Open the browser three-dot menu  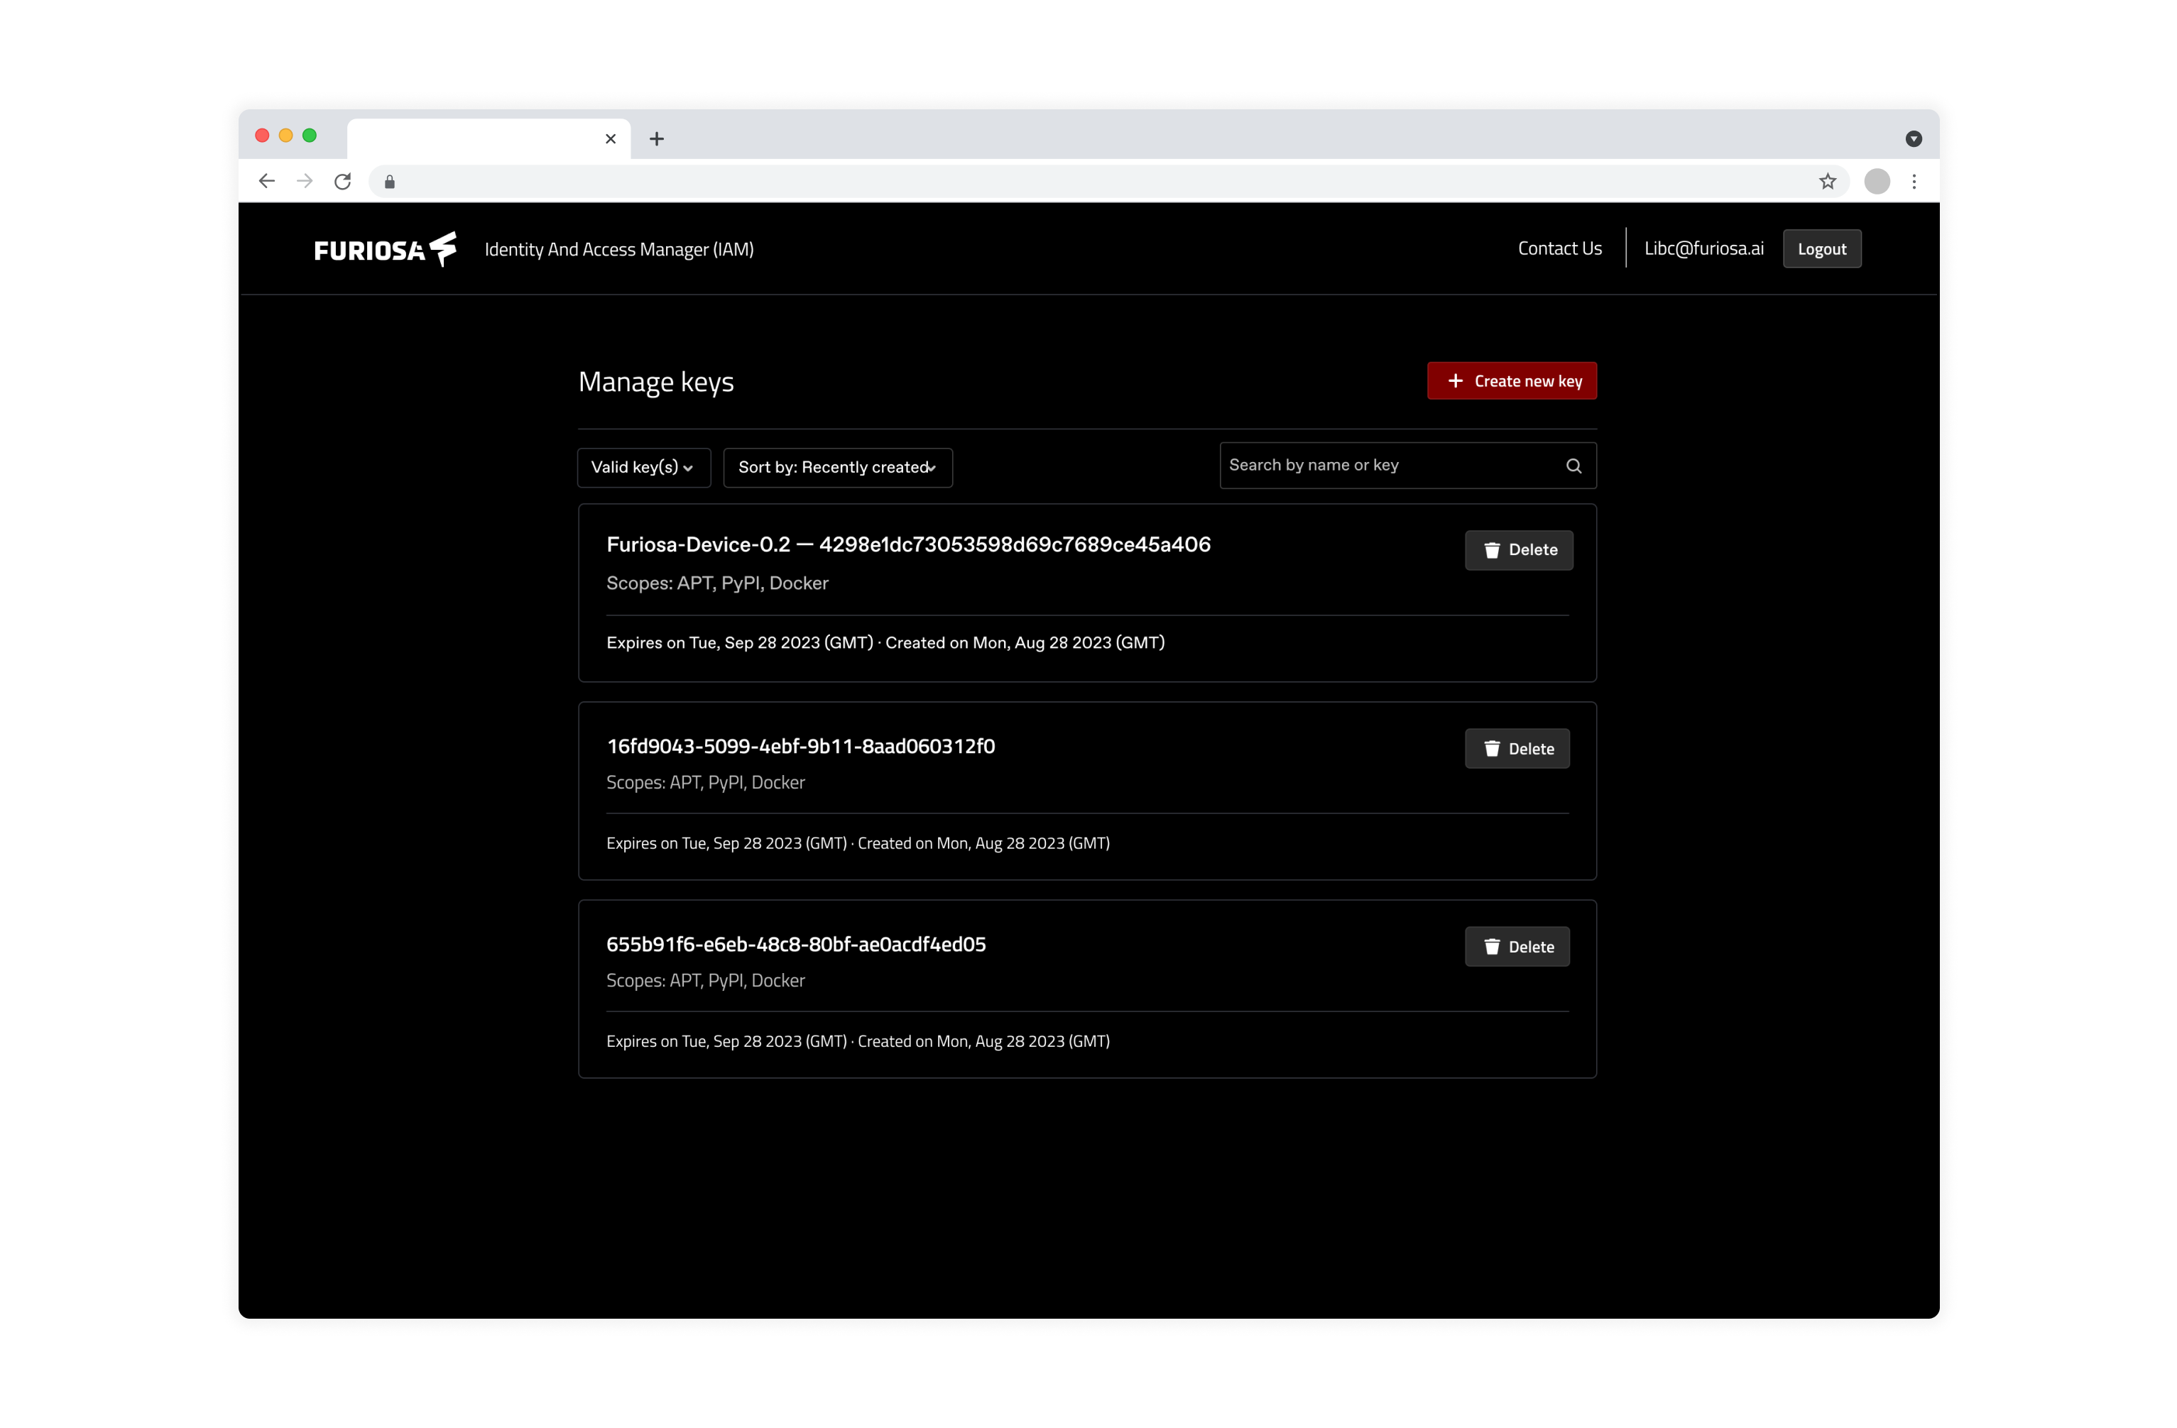click(x=1914, y=181)
